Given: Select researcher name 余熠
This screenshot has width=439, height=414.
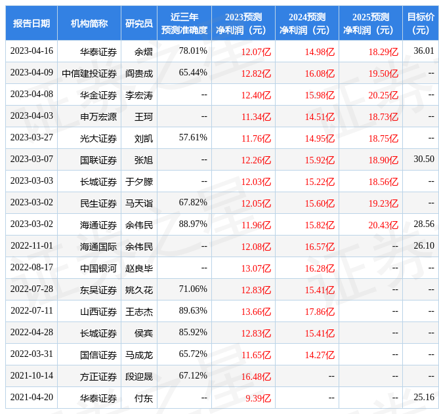Looking at the screenshot, I should 144,52.
